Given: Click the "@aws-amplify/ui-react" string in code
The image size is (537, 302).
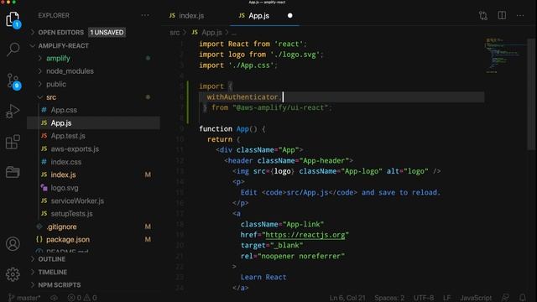Looking at the screenshot, I should tap(279, 107).
